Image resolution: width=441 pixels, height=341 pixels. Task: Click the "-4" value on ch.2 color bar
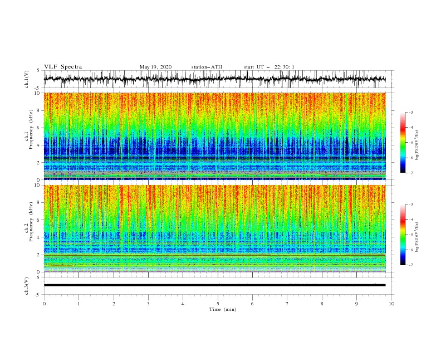410,220
